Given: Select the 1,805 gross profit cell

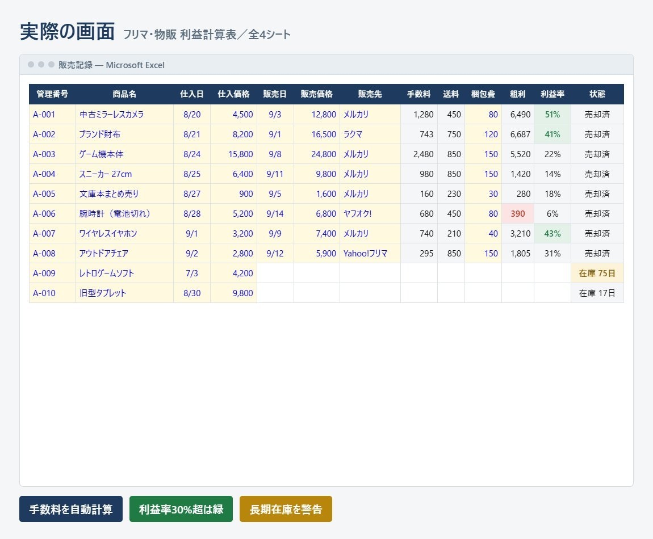Looking at the screenshot, I should (518, 253).
